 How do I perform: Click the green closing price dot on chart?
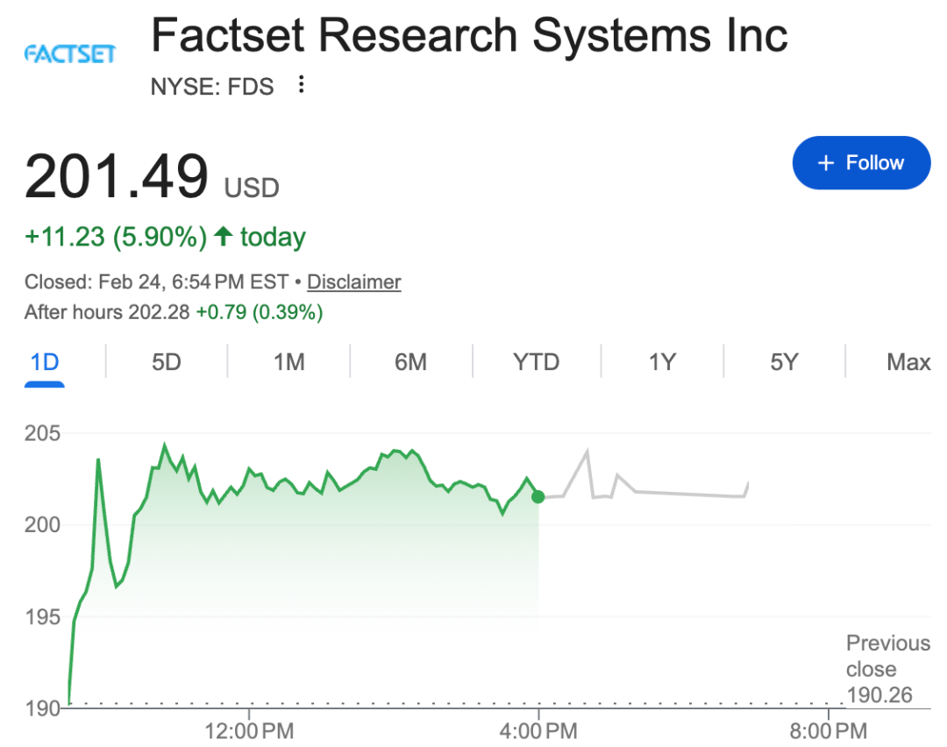538,497
